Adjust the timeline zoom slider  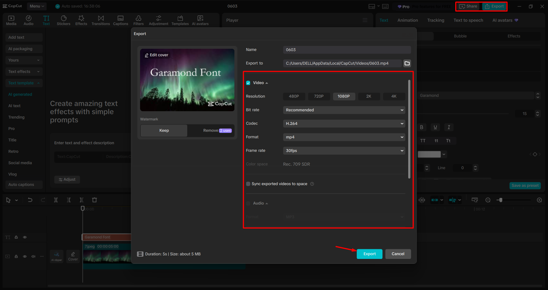coord(501,200)
